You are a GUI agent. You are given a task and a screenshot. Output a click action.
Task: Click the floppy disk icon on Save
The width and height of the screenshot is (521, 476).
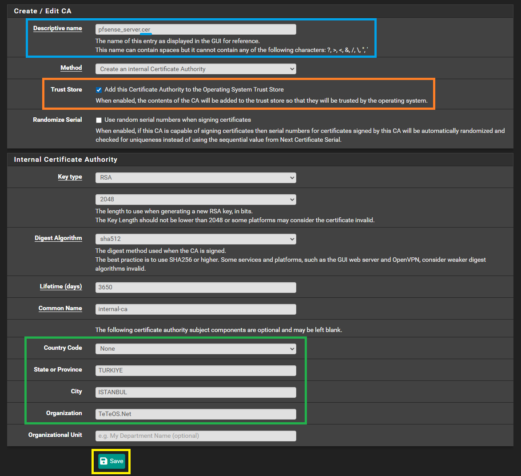(x=103, y=461)
